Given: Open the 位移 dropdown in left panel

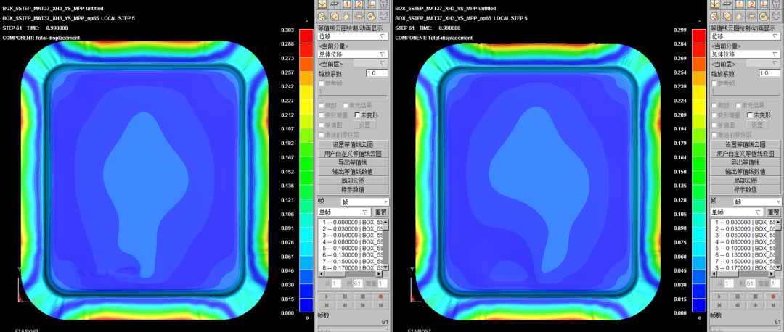Looking at the screenshot, I should (x=353, y=36).
